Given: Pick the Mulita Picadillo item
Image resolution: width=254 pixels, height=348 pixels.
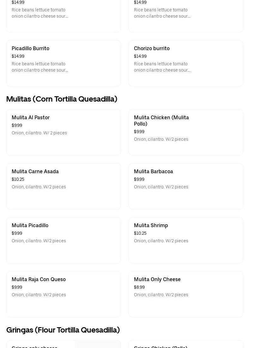Looking at the screenshot, I should pyautogui.click(x=30, y=226).
